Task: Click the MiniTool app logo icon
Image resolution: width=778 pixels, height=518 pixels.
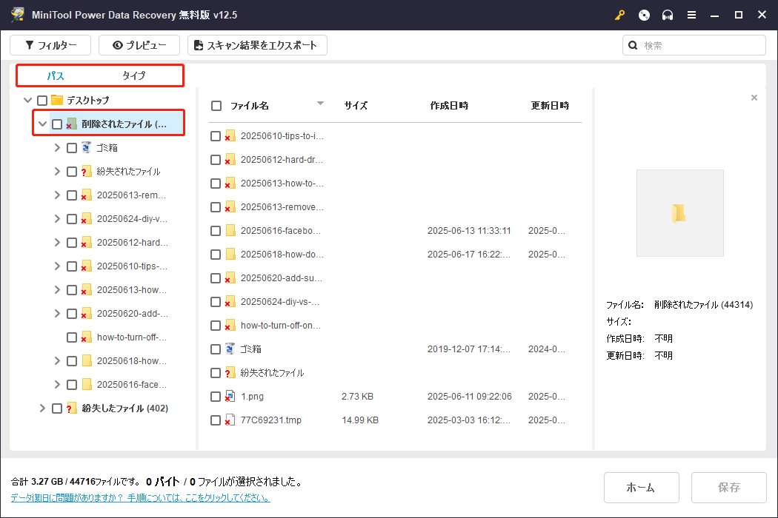Action: tap(17, 15)
